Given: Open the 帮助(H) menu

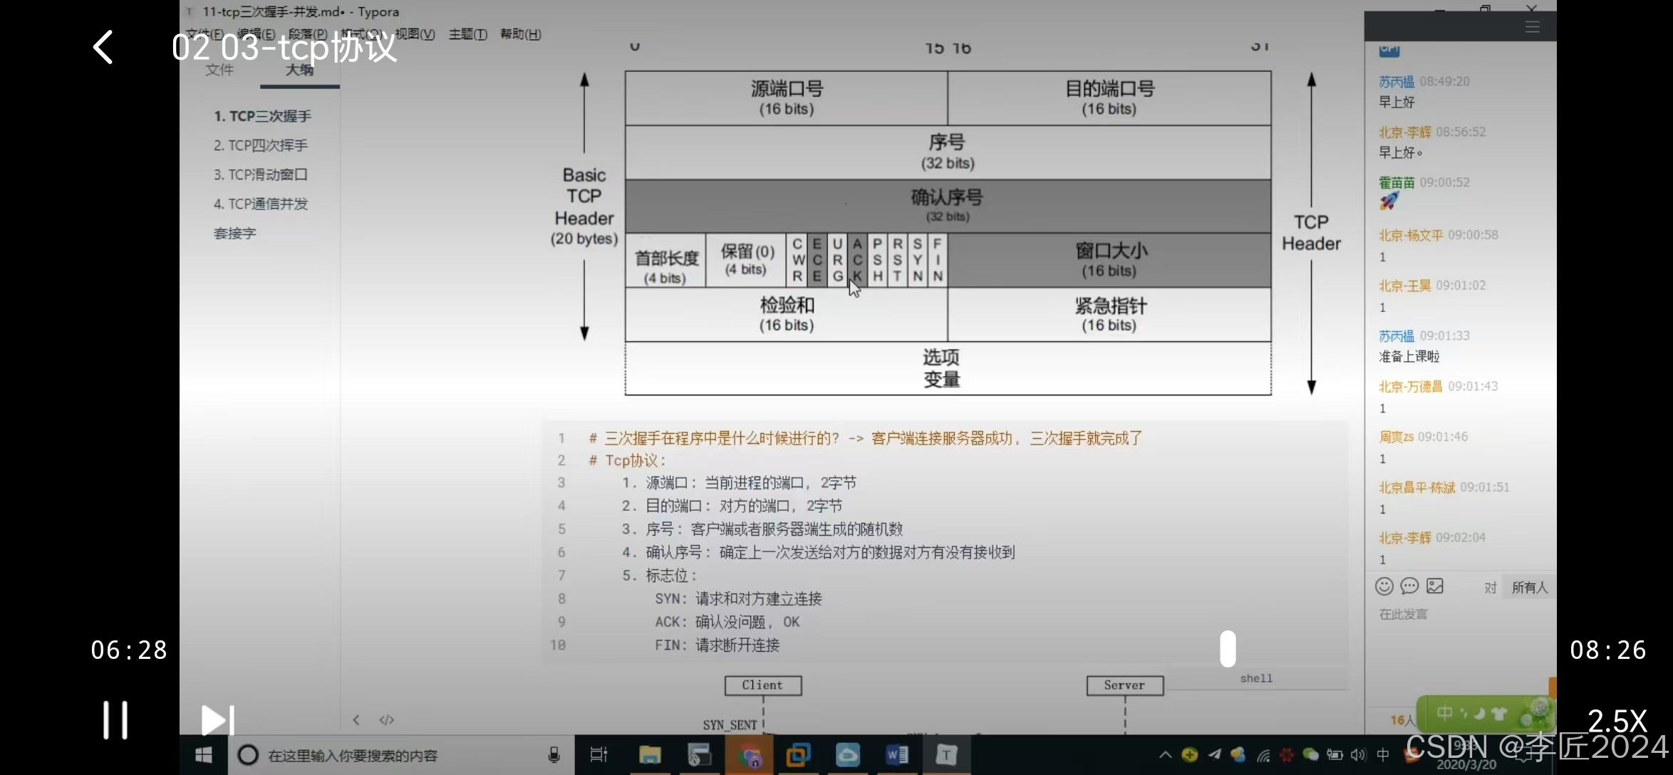Looking at the screenshot, I should (x=520, y=34).
